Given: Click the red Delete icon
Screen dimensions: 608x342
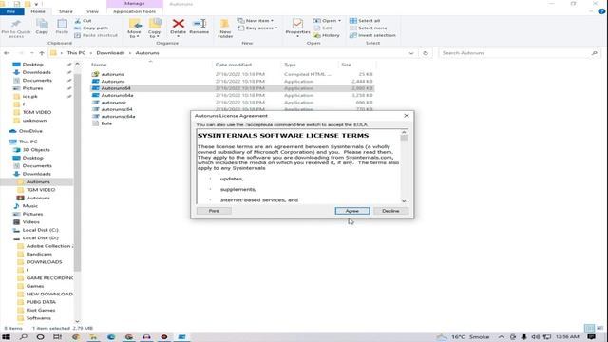Looking at the screenshot, I should tap(178, 24).
